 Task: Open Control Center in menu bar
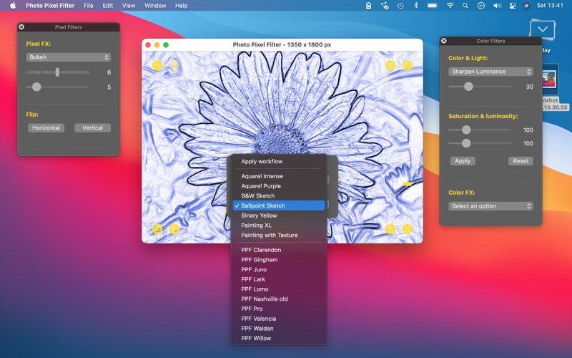(x=513, y=6)
